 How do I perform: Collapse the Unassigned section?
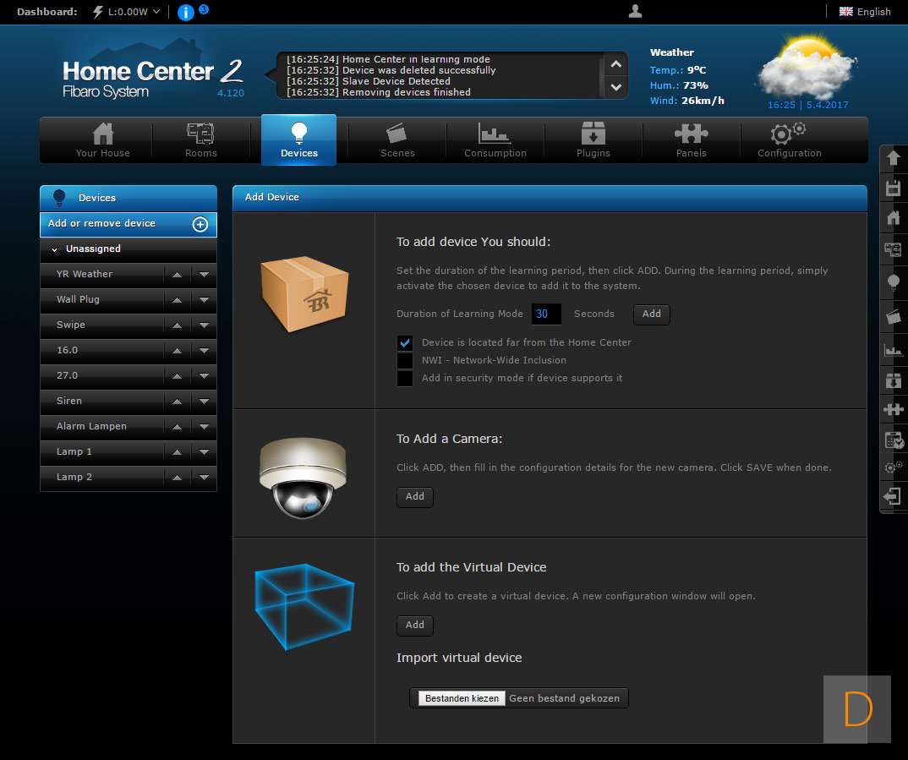pyautogui.click(x=54, y=249)
